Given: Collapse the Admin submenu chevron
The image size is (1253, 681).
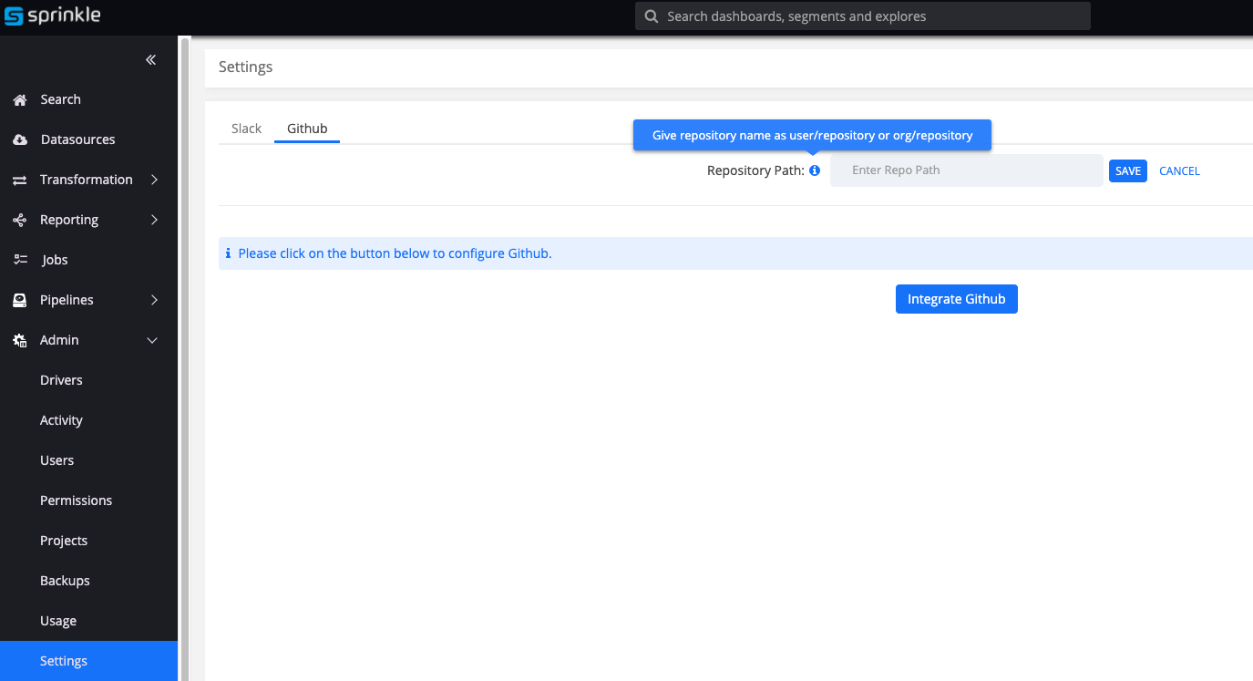Looking at the screenshot, I should [152, 340].
